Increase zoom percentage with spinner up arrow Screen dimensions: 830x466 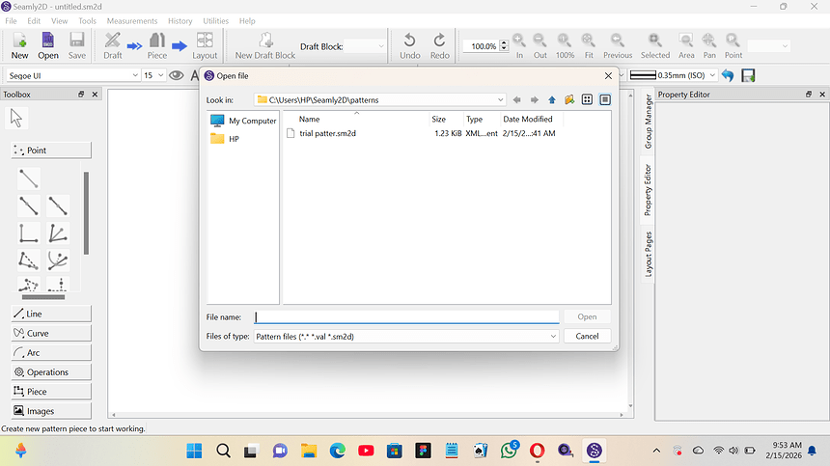pos(504,43)
